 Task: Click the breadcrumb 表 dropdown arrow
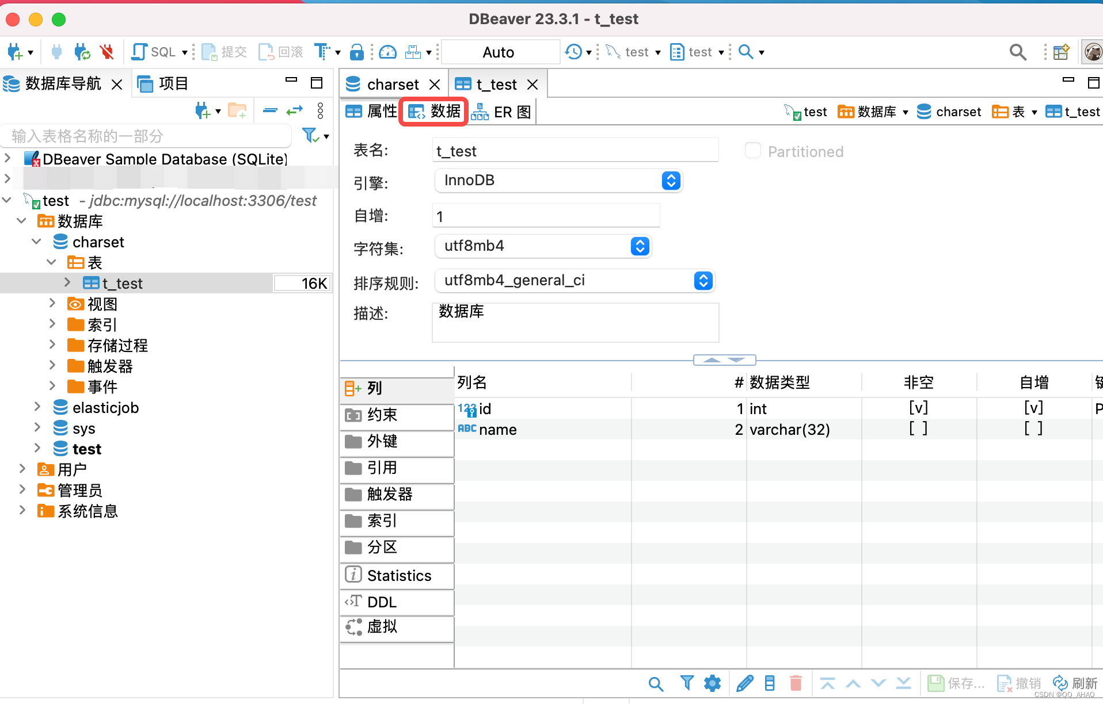(1034, 112)
